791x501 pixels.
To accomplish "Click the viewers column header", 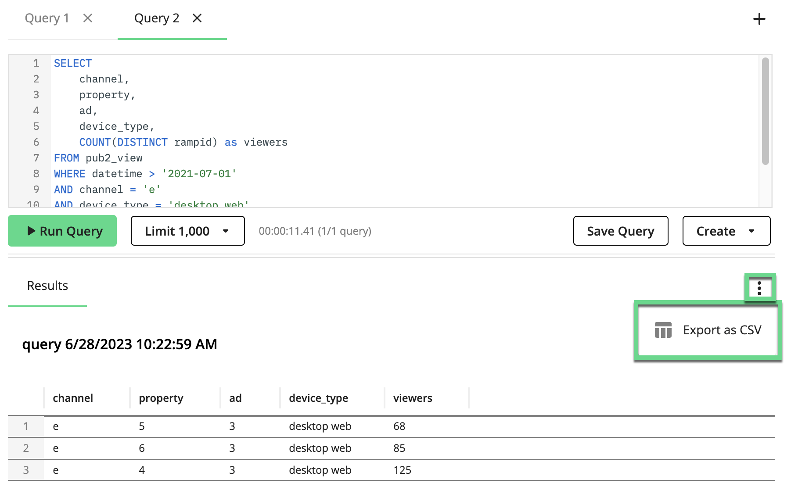I will point(413,398).
